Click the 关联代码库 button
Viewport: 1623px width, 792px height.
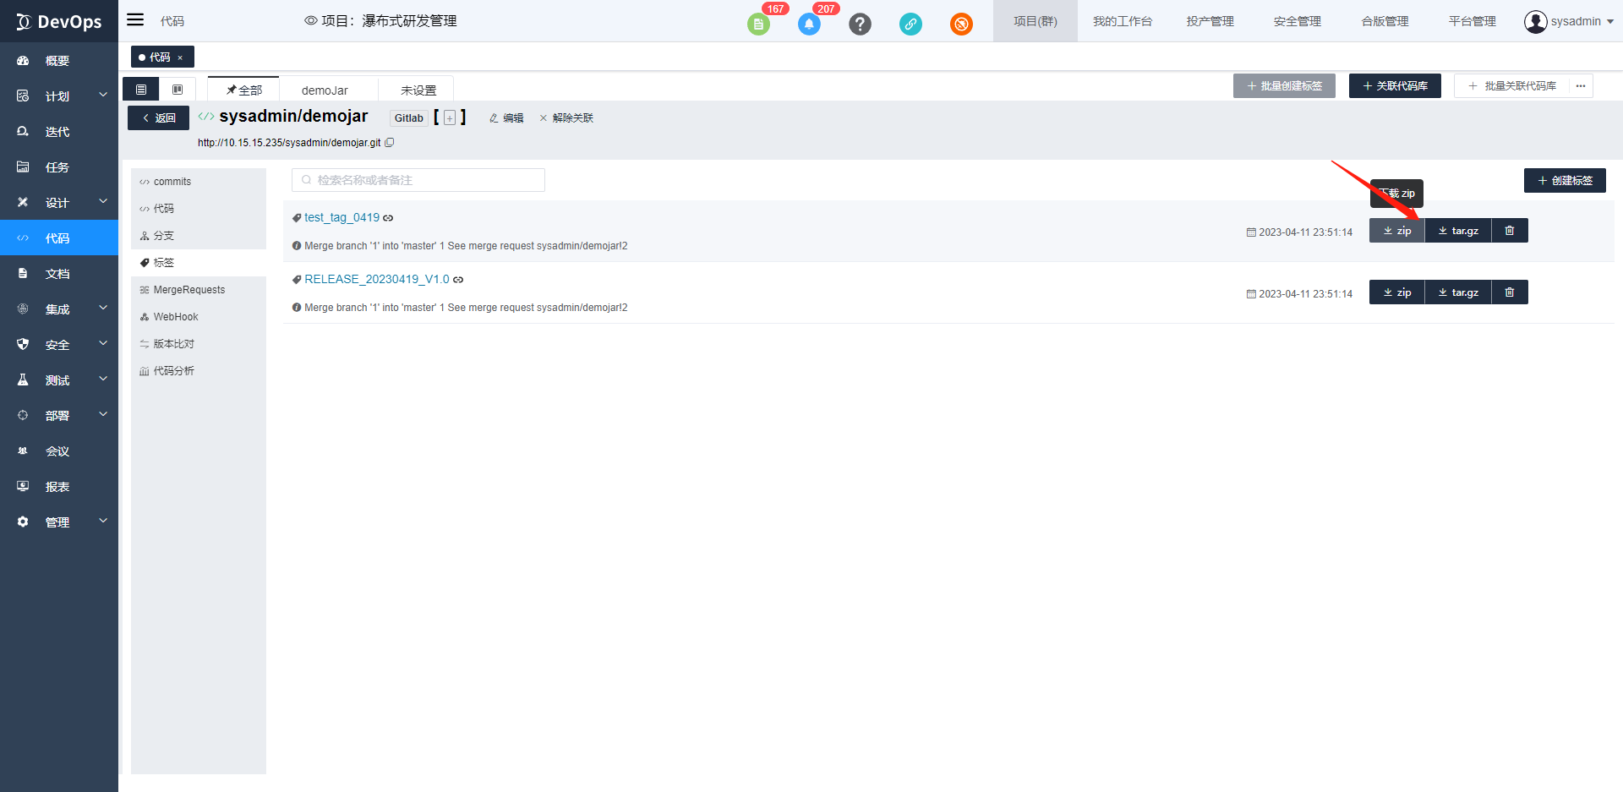(1395, 86)
